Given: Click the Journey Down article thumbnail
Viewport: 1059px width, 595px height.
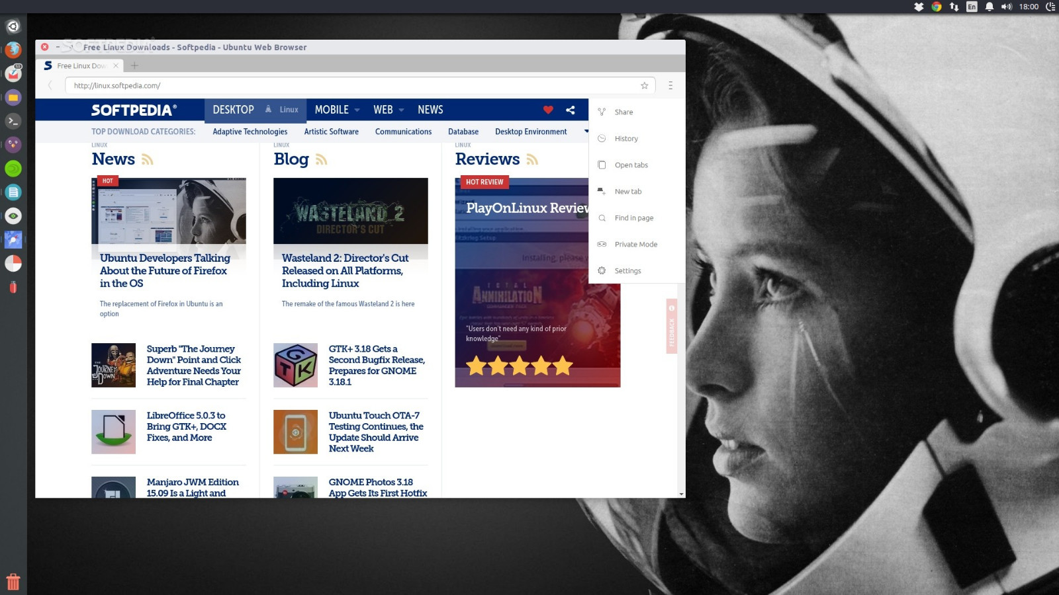Looking at the screenshot, I should [x=113, y=365].
